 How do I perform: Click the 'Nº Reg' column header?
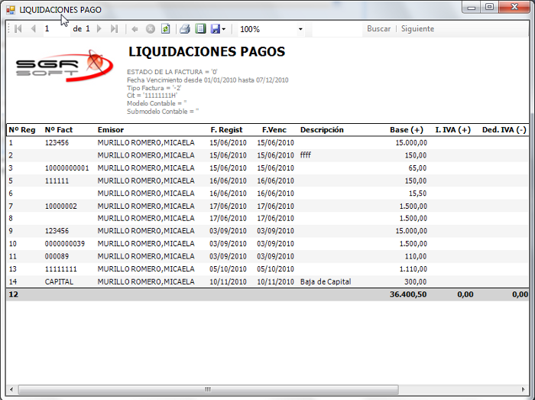[x=22, y=130]
